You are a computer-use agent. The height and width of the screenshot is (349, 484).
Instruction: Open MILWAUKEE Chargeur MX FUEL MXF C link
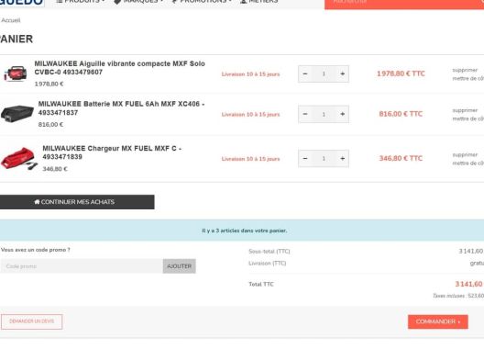(x=112, y=152)
